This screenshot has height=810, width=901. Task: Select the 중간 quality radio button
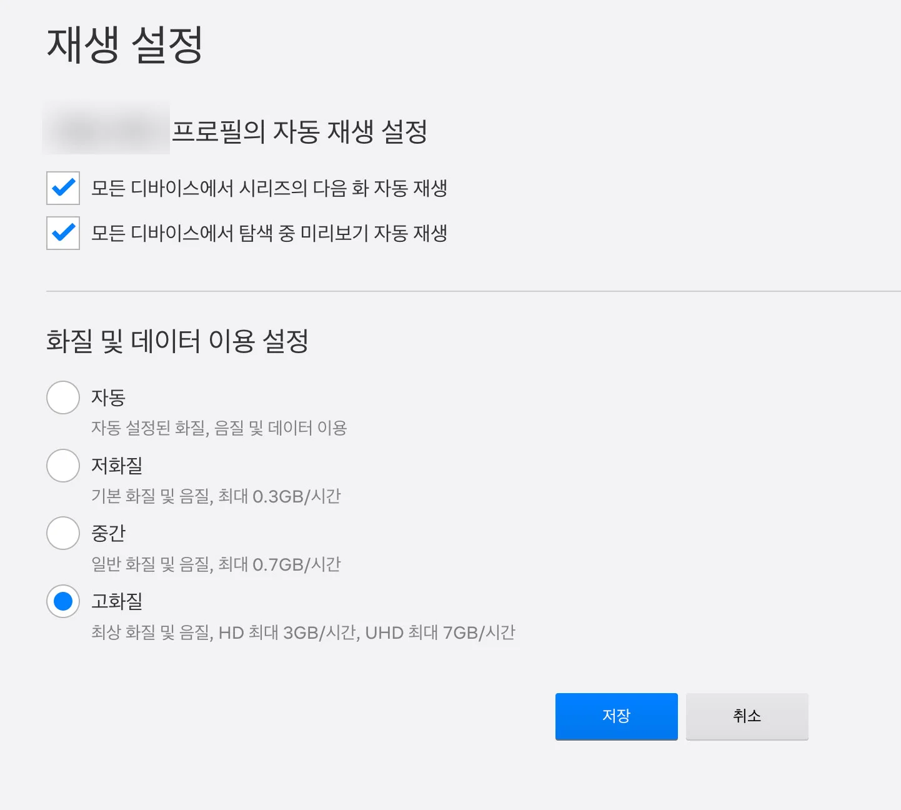coord(63,533)
